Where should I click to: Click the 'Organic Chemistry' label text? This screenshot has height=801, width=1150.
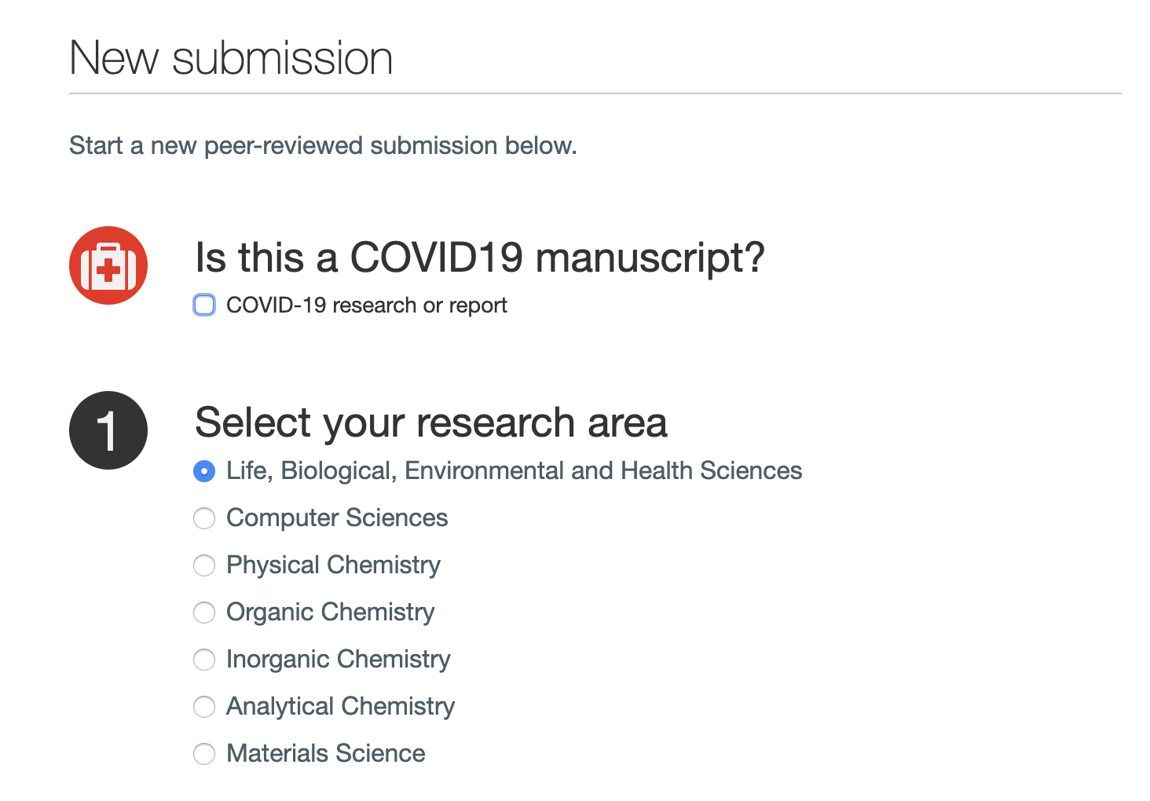click(x=330, y=613)
